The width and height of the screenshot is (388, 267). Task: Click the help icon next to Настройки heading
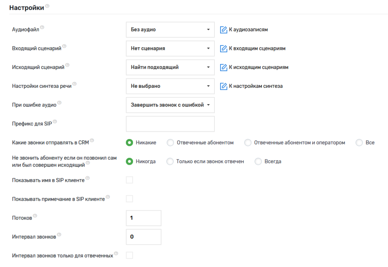coord(47,6)
